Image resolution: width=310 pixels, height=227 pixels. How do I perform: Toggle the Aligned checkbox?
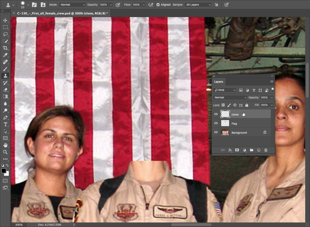158,5
